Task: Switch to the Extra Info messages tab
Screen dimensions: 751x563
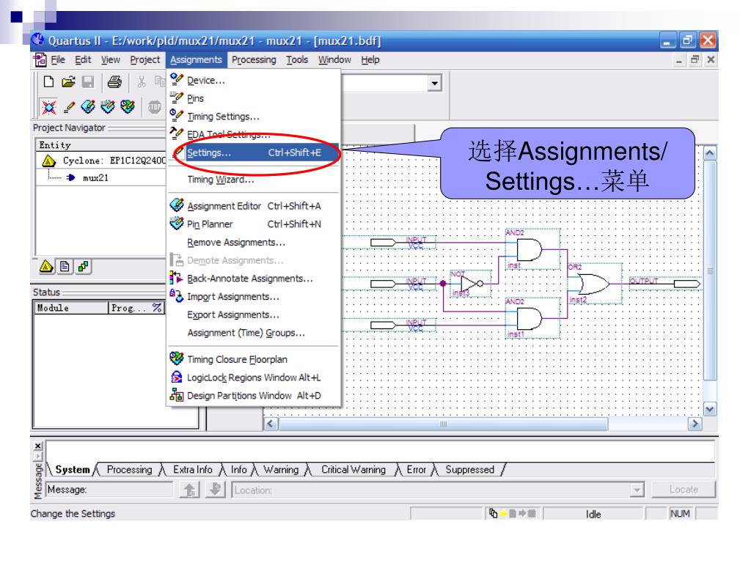Action: tap(193, 470)
